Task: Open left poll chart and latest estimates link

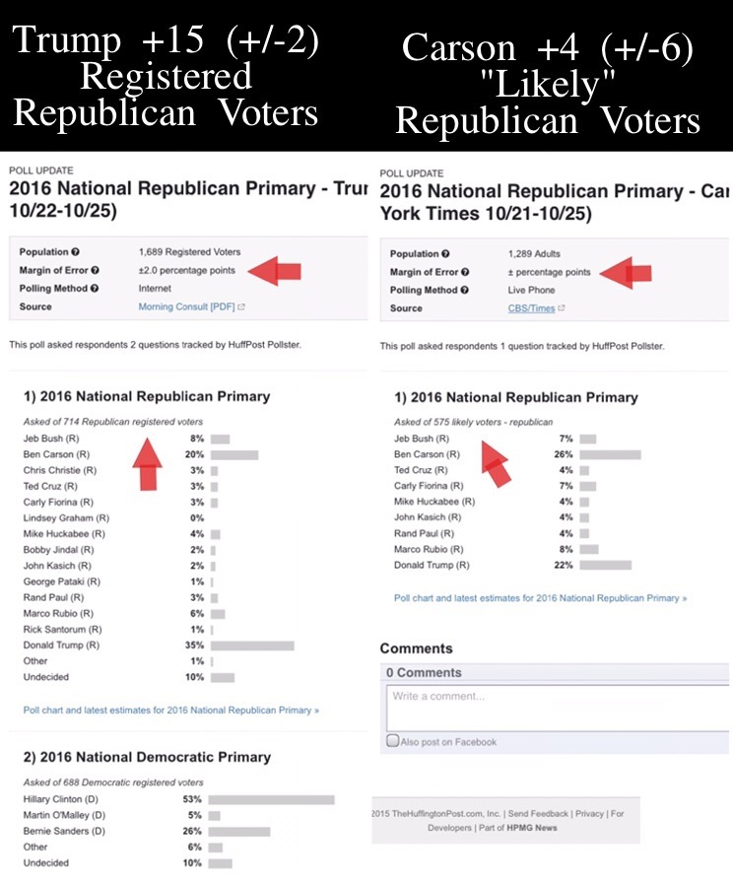Action: click(x=171, y=710)
